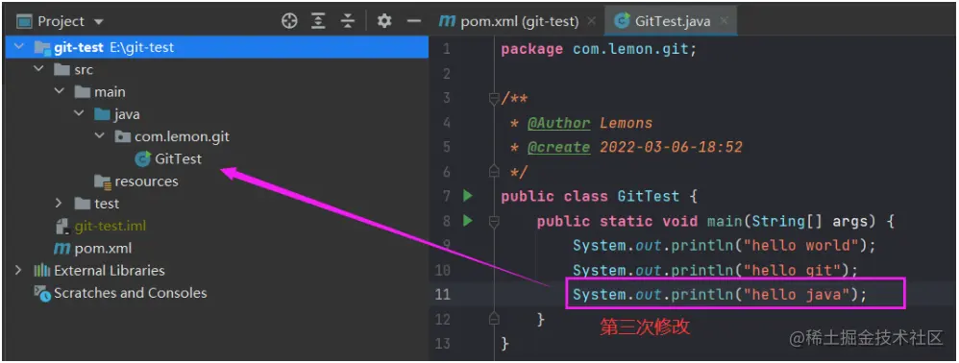Click the Project panel window icon
Screen dimensions: 959x363
coord(24,22)
